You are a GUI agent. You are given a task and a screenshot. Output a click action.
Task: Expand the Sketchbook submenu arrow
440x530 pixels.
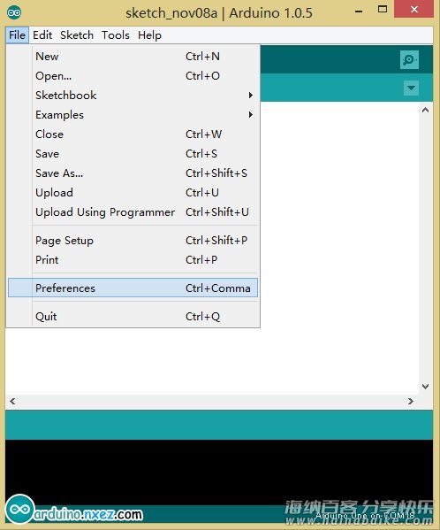coord(250,95)
